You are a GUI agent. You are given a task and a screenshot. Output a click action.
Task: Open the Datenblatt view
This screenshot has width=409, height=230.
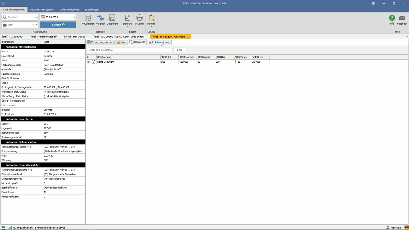point(112,20)
